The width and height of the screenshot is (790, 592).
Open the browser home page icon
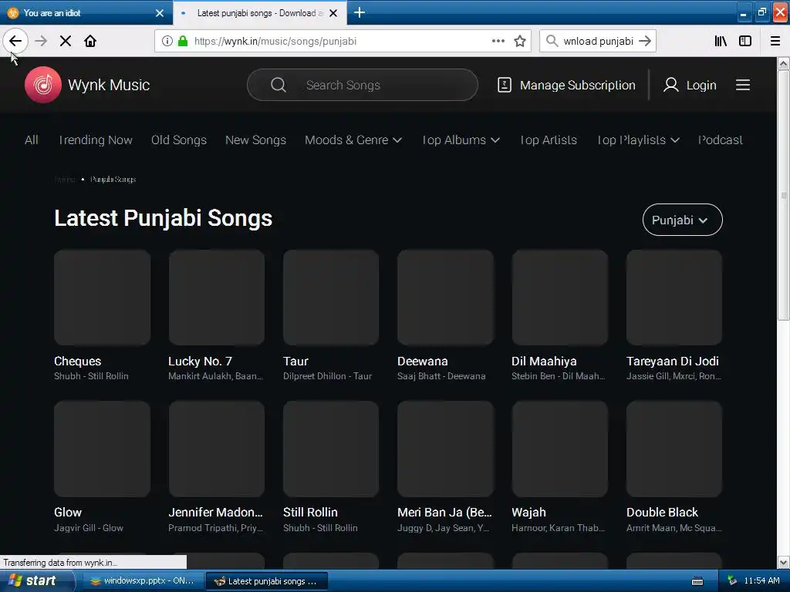(x=90, y=41)
